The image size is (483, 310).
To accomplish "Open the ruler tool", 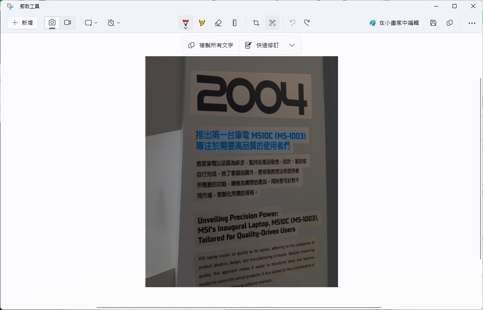I will coord(235,23).
